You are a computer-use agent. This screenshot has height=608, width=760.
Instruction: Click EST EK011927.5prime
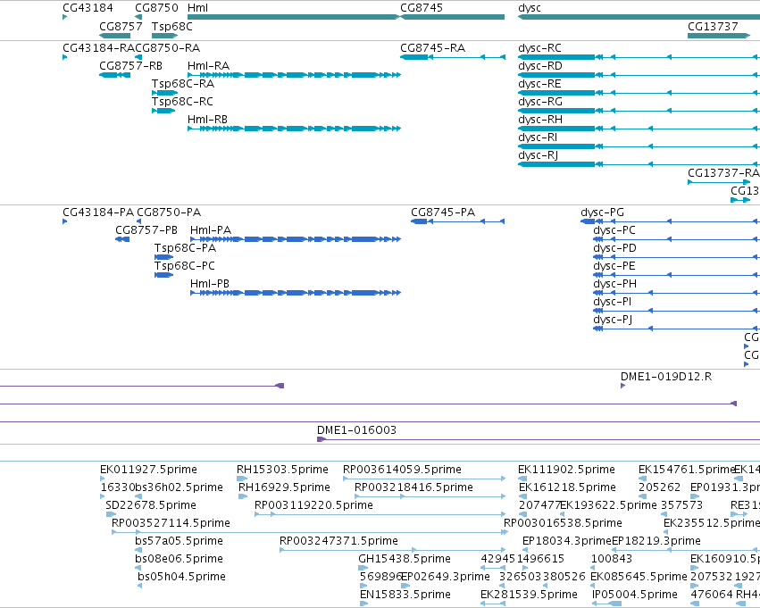coord(103,479)
